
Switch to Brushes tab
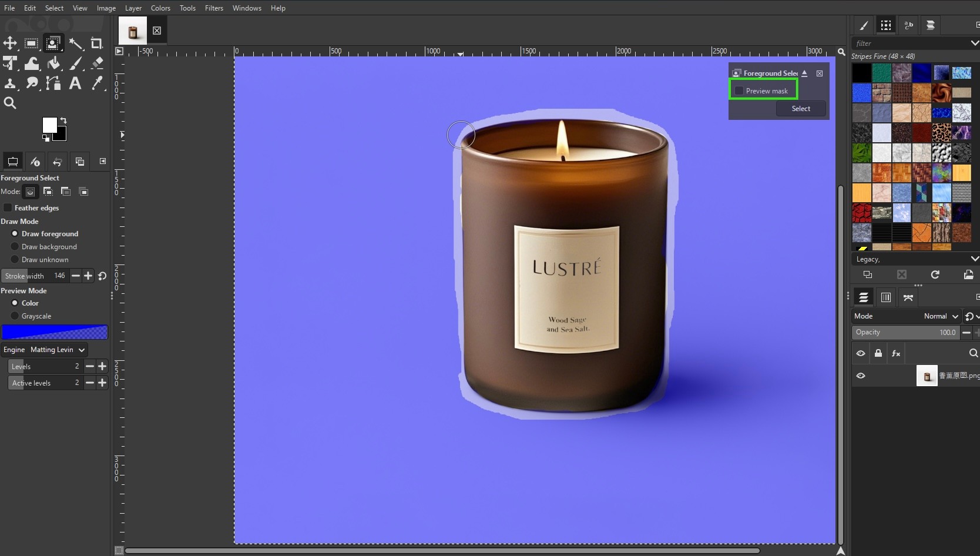coord(864,25)
